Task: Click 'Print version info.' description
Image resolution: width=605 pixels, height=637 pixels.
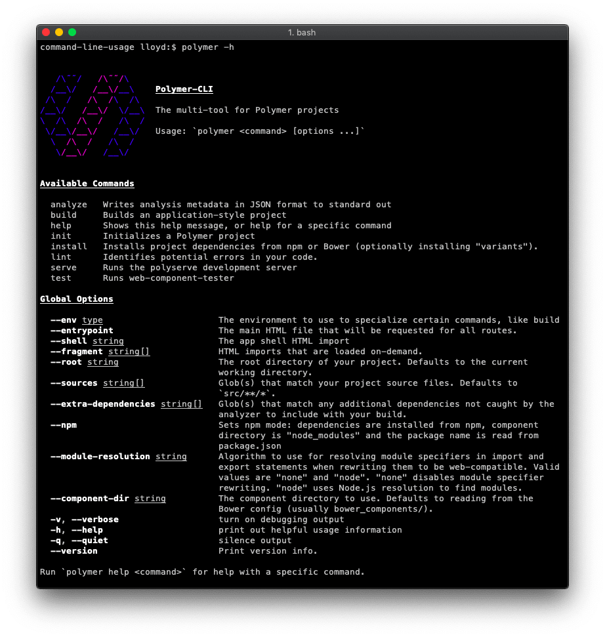Action: [268, 551]
